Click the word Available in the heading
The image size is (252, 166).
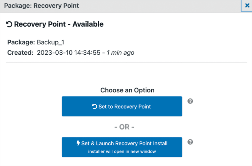pos(88,24)
